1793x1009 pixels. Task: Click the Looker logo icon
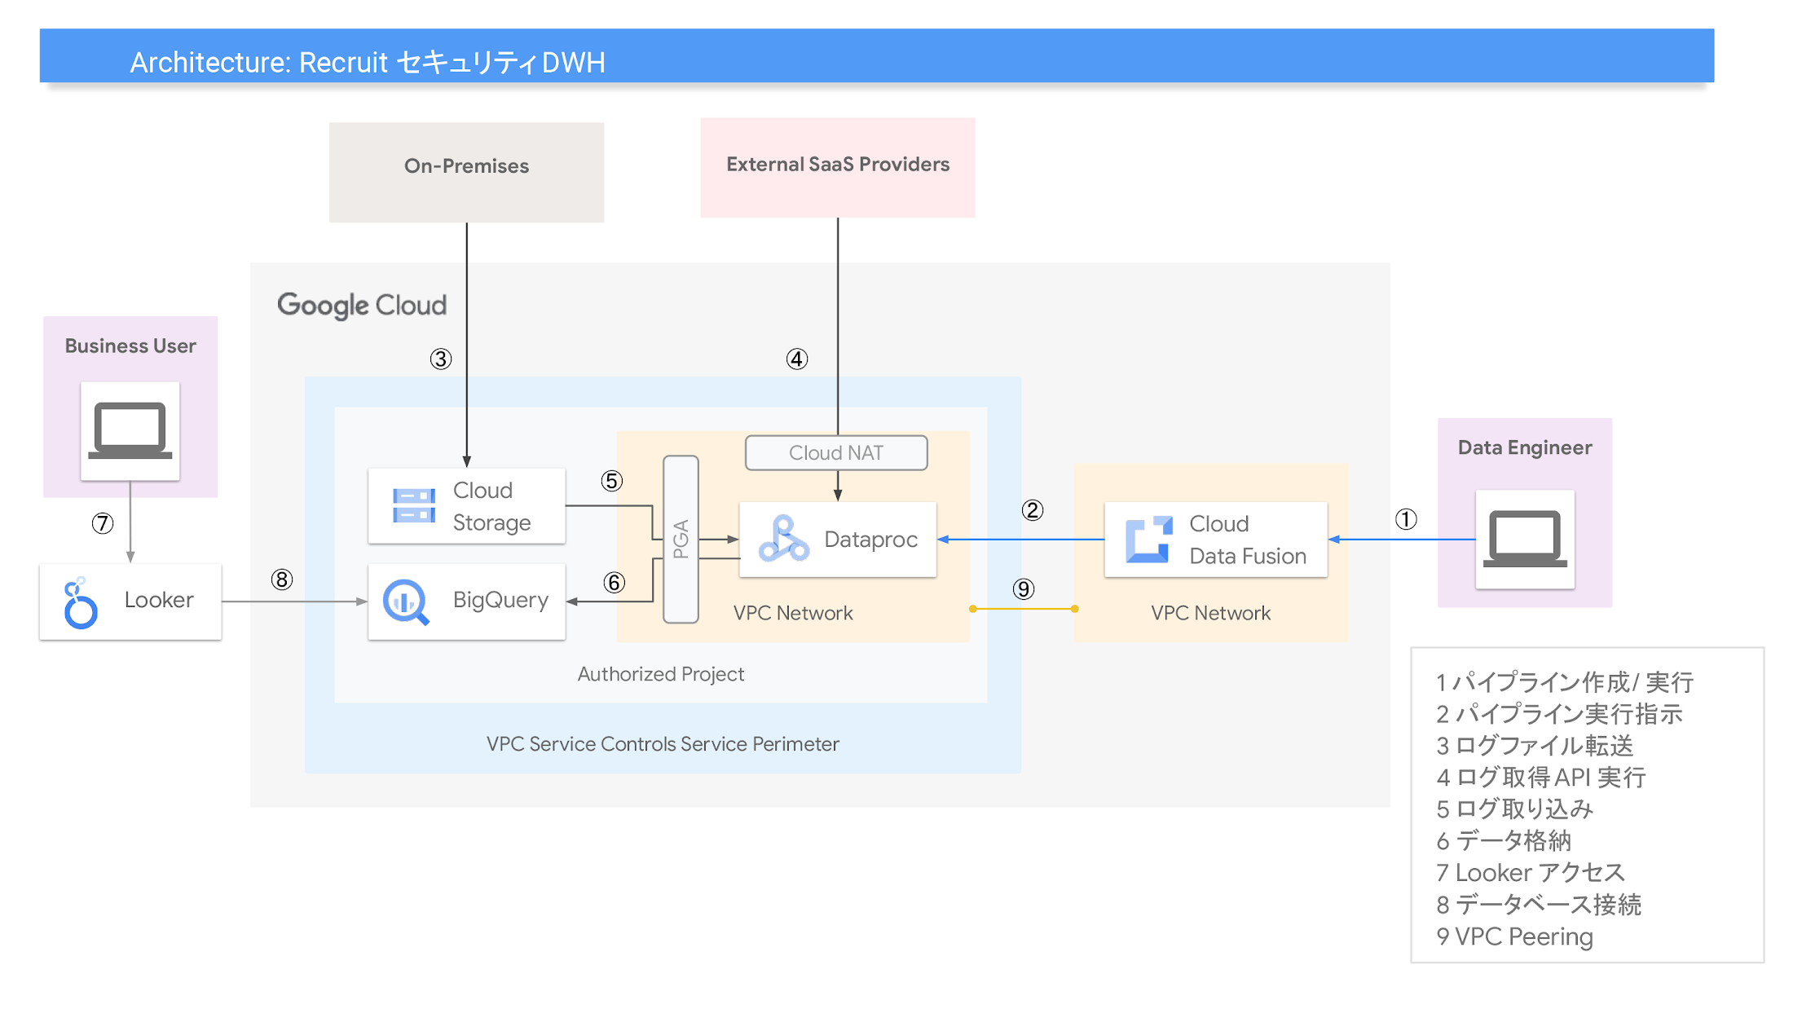[x=80, y=603]
